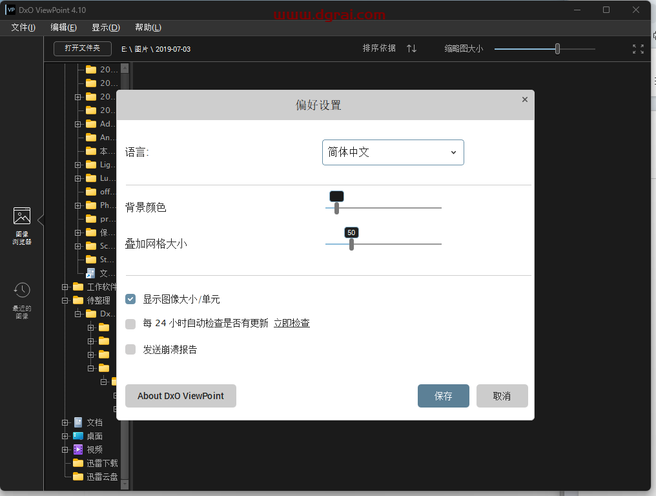Image resolution: width=656 pixels, height=496 pixels.
Task: Expand the 桌面 tree node
Action: [65, 436]
